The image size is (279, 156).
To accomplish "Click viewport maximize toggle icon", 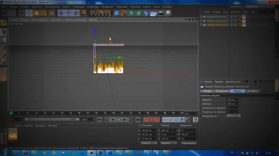I will pos(197,19).
